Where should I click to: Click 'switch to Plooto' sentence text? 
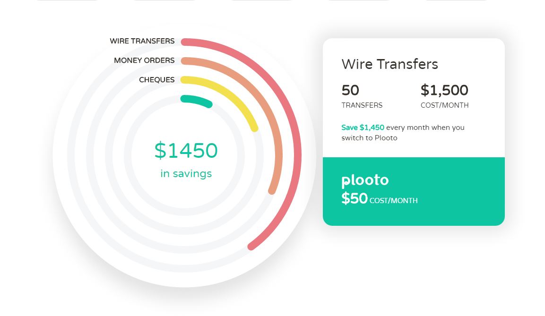tap(369, 138)
